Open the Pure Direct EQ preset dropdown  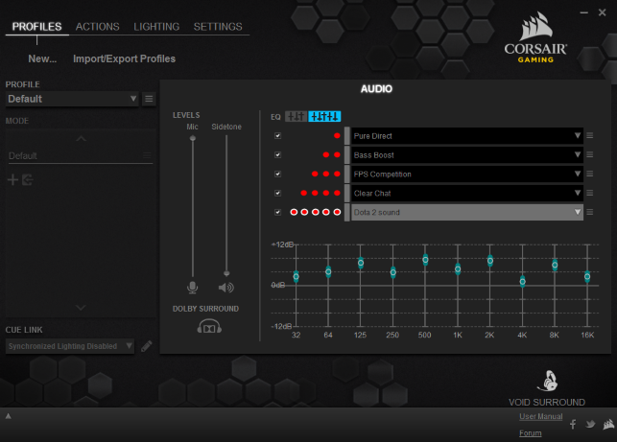click(467, 135)
